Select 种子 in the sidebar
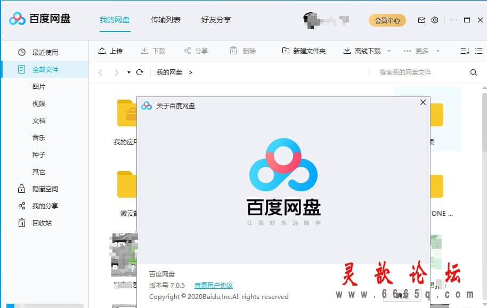The width and height of the screenshot is (487, 308). [39, 155]
